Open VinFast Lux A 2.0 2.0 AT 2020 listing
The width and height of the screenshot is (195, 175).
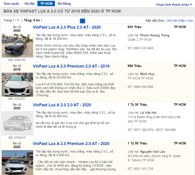pyautogui.click(x=62, y=105)
